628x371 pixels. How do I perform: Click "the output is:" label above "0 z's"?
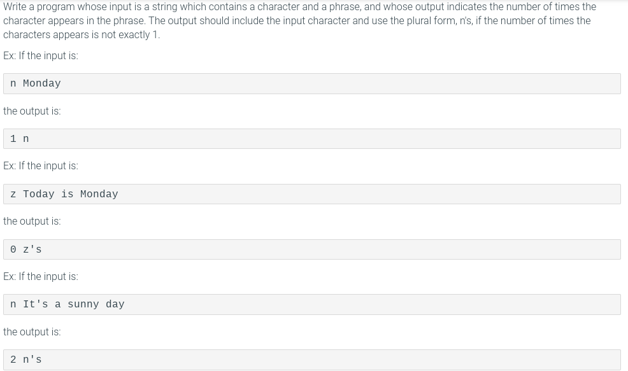click(32, 221)
